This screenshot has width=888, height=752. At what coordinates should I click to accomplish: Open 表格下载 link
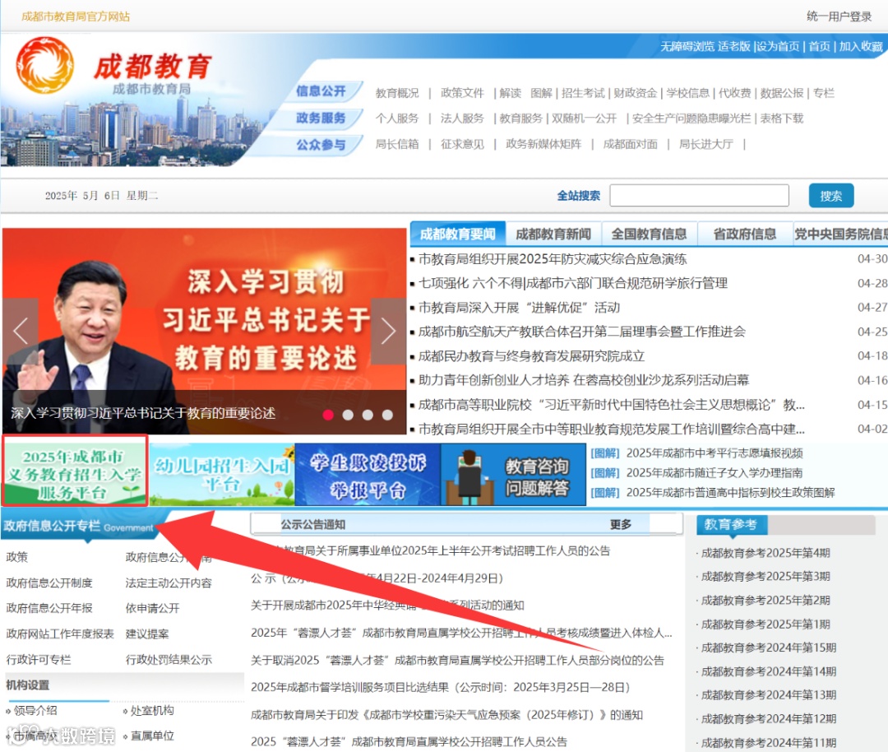point(782,118)
